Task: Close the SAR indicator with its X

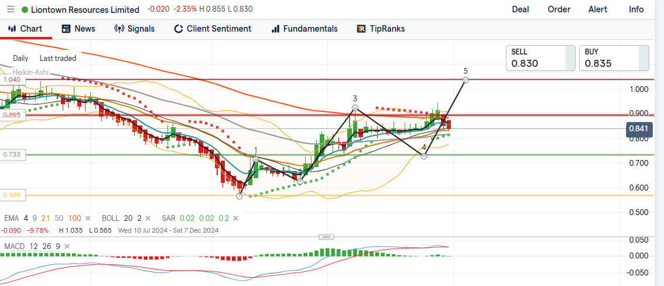Action: 235,218
